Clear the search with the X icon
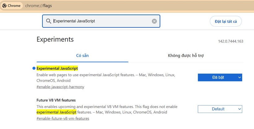 tap(154, 21)
